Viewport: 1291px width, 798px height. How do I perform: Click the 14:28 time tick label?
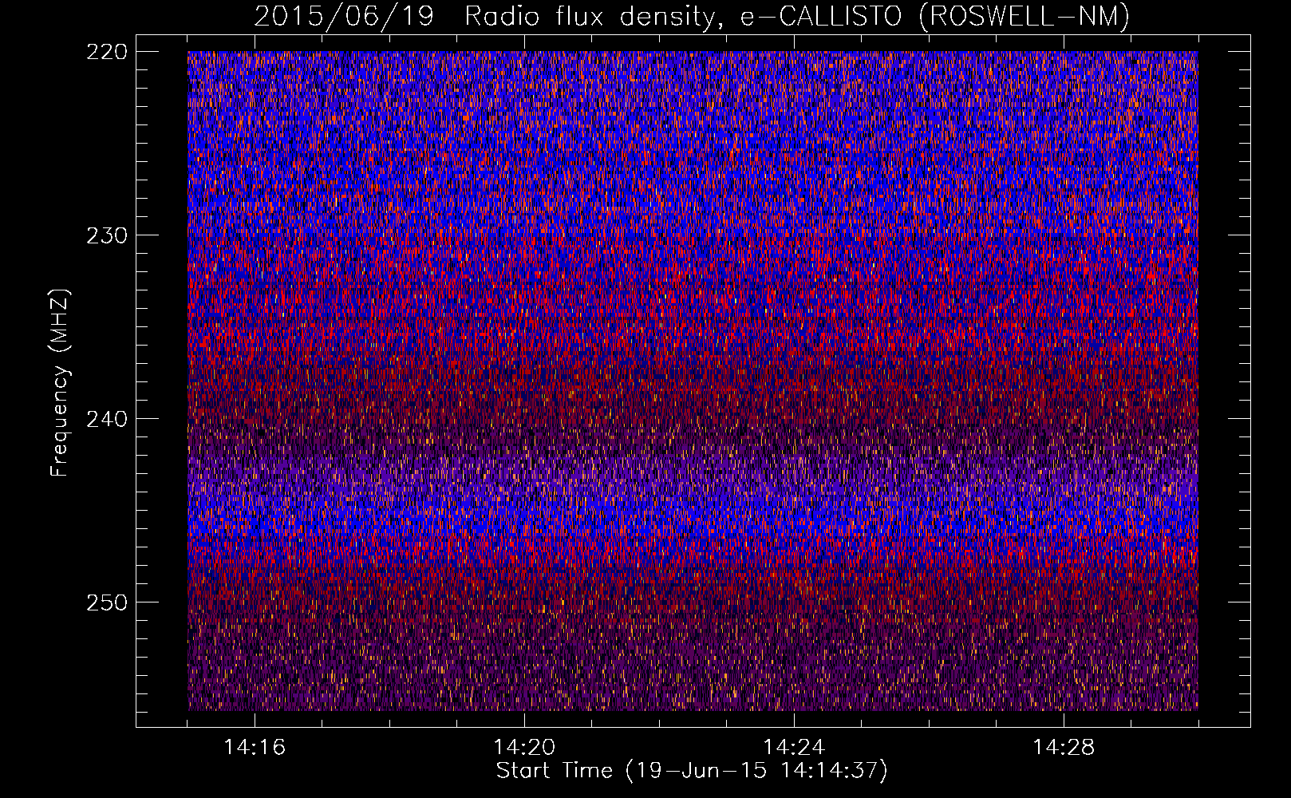point(1064,748)
